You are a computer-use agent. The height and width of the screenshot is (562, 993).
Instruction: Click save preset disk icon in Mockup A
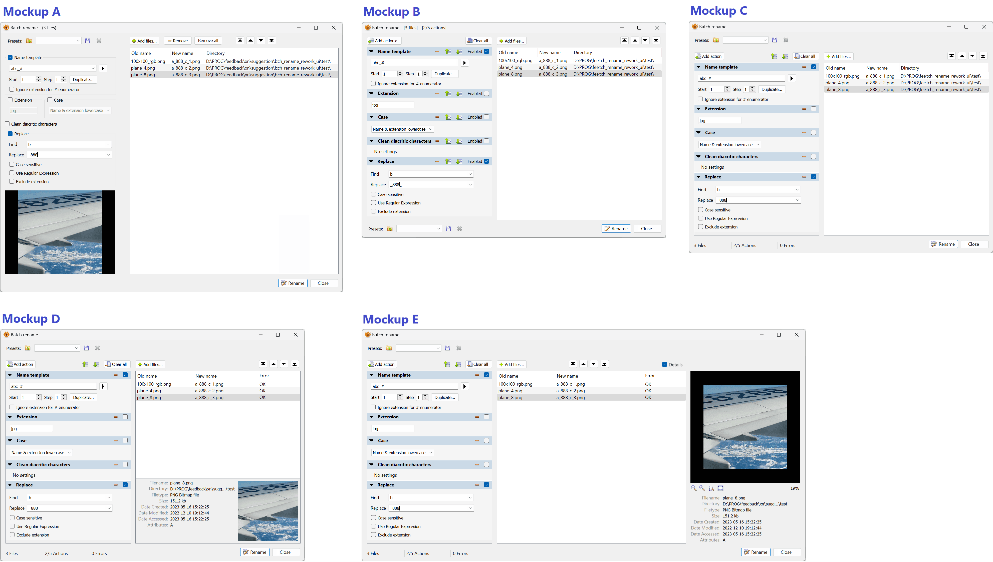pos(88,41)
